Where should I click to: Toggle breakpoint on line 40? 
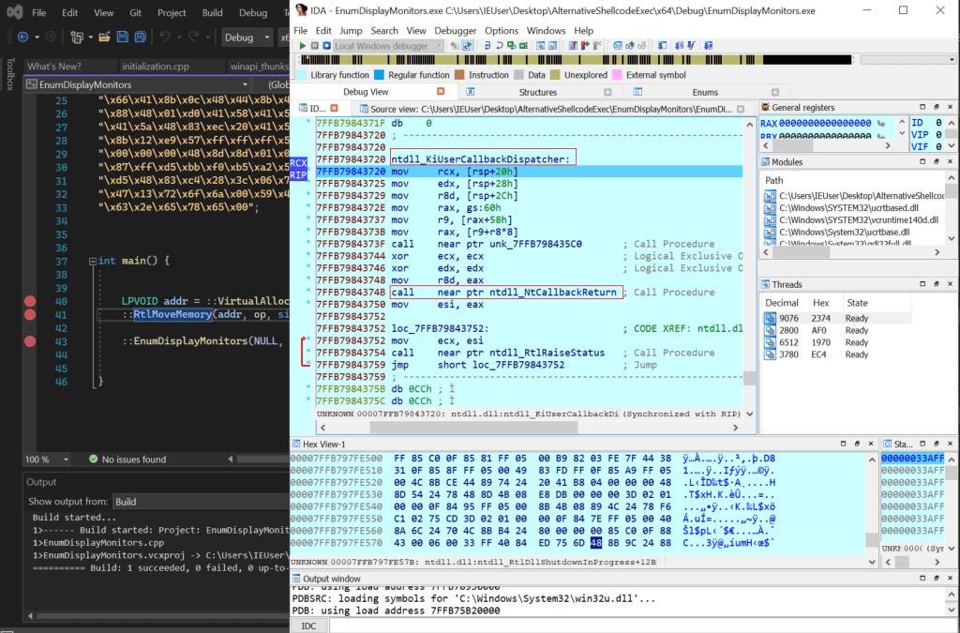(x=29, y=301)
